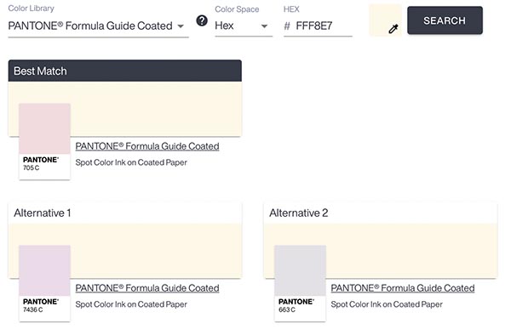Click the help question mark icon
511x329 pixels.
coord(202,20)
